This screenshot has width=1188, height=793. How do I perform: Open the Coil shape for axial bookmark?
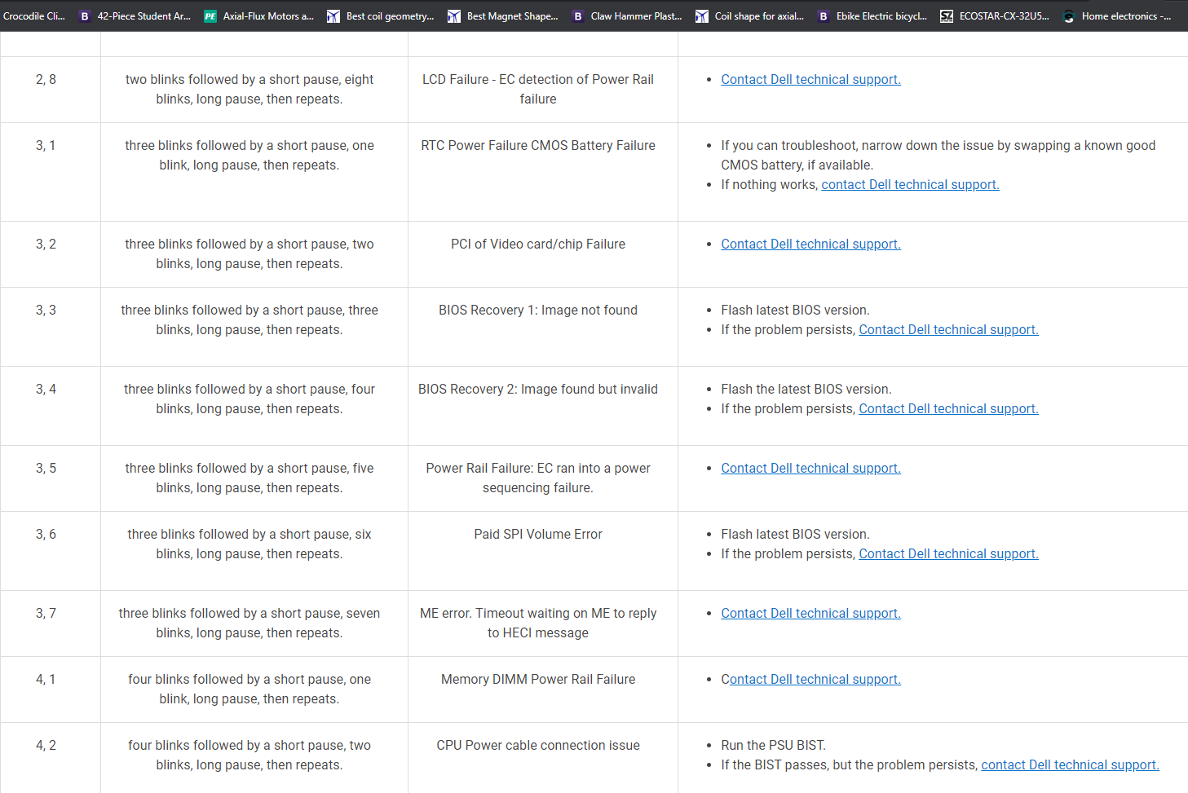(749, 16)
